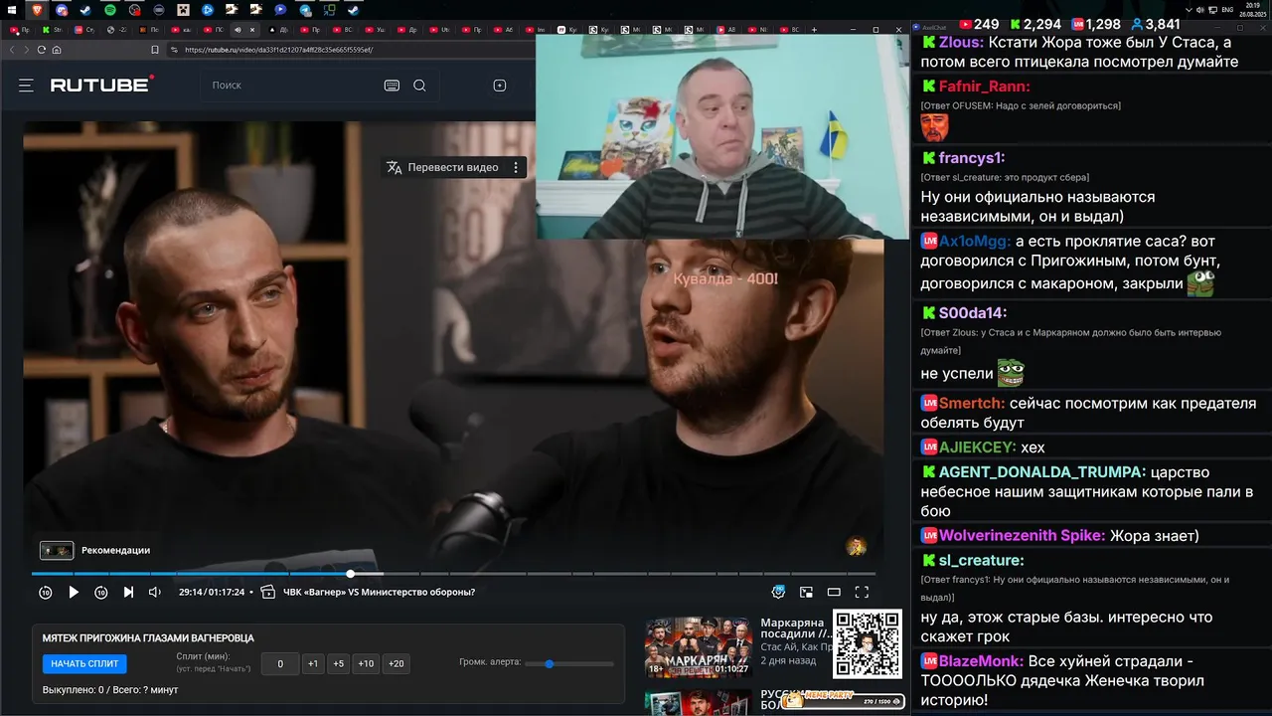Switch to the Str browser tab

[52, 30]
